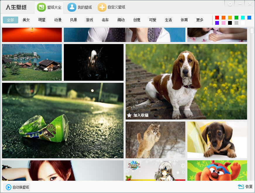Select the leaping cougar wallpaper

coord(155,140)
